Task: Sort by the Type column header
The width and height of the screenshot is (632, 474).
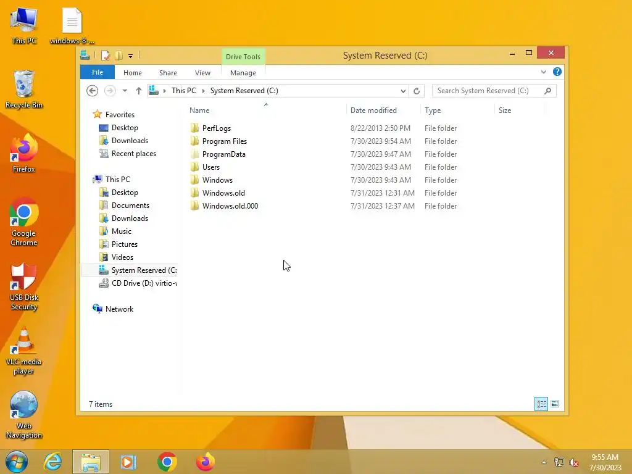Action: pyautogui.click(x=457, y=110)
